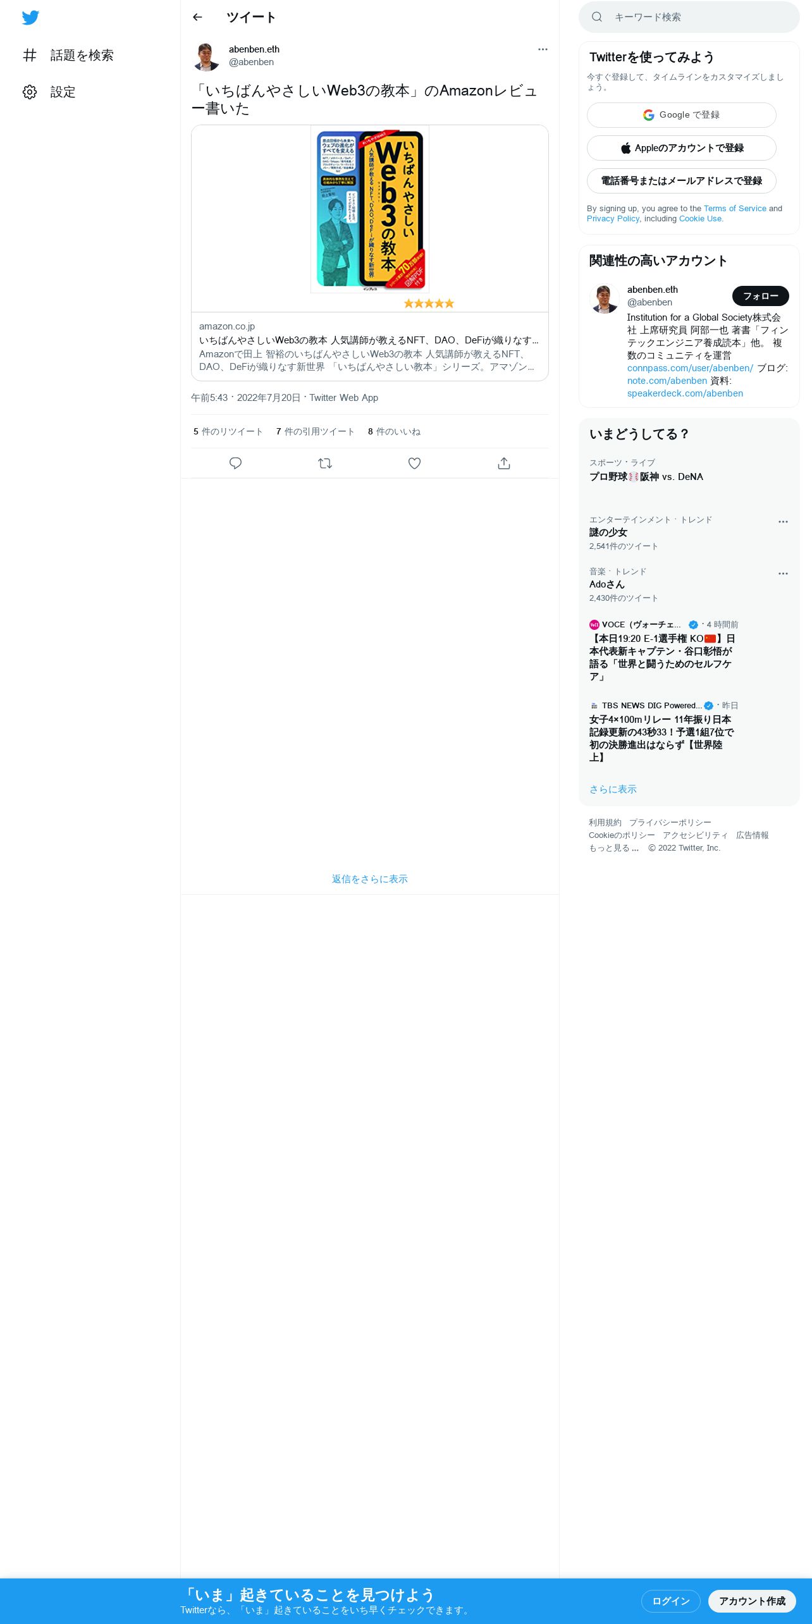812x1624 pixels.
Task: Click さらに表示 under trends
Action: [613, 789]
